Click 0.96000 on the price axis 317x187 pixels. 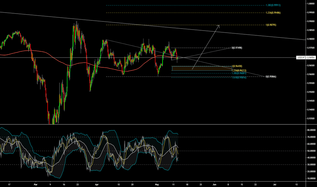[x=311, y=74]
